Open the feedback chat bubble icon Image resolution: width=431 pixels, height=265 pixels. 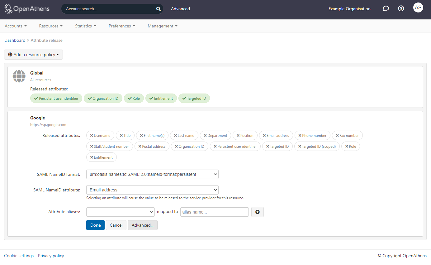point(386,8)
